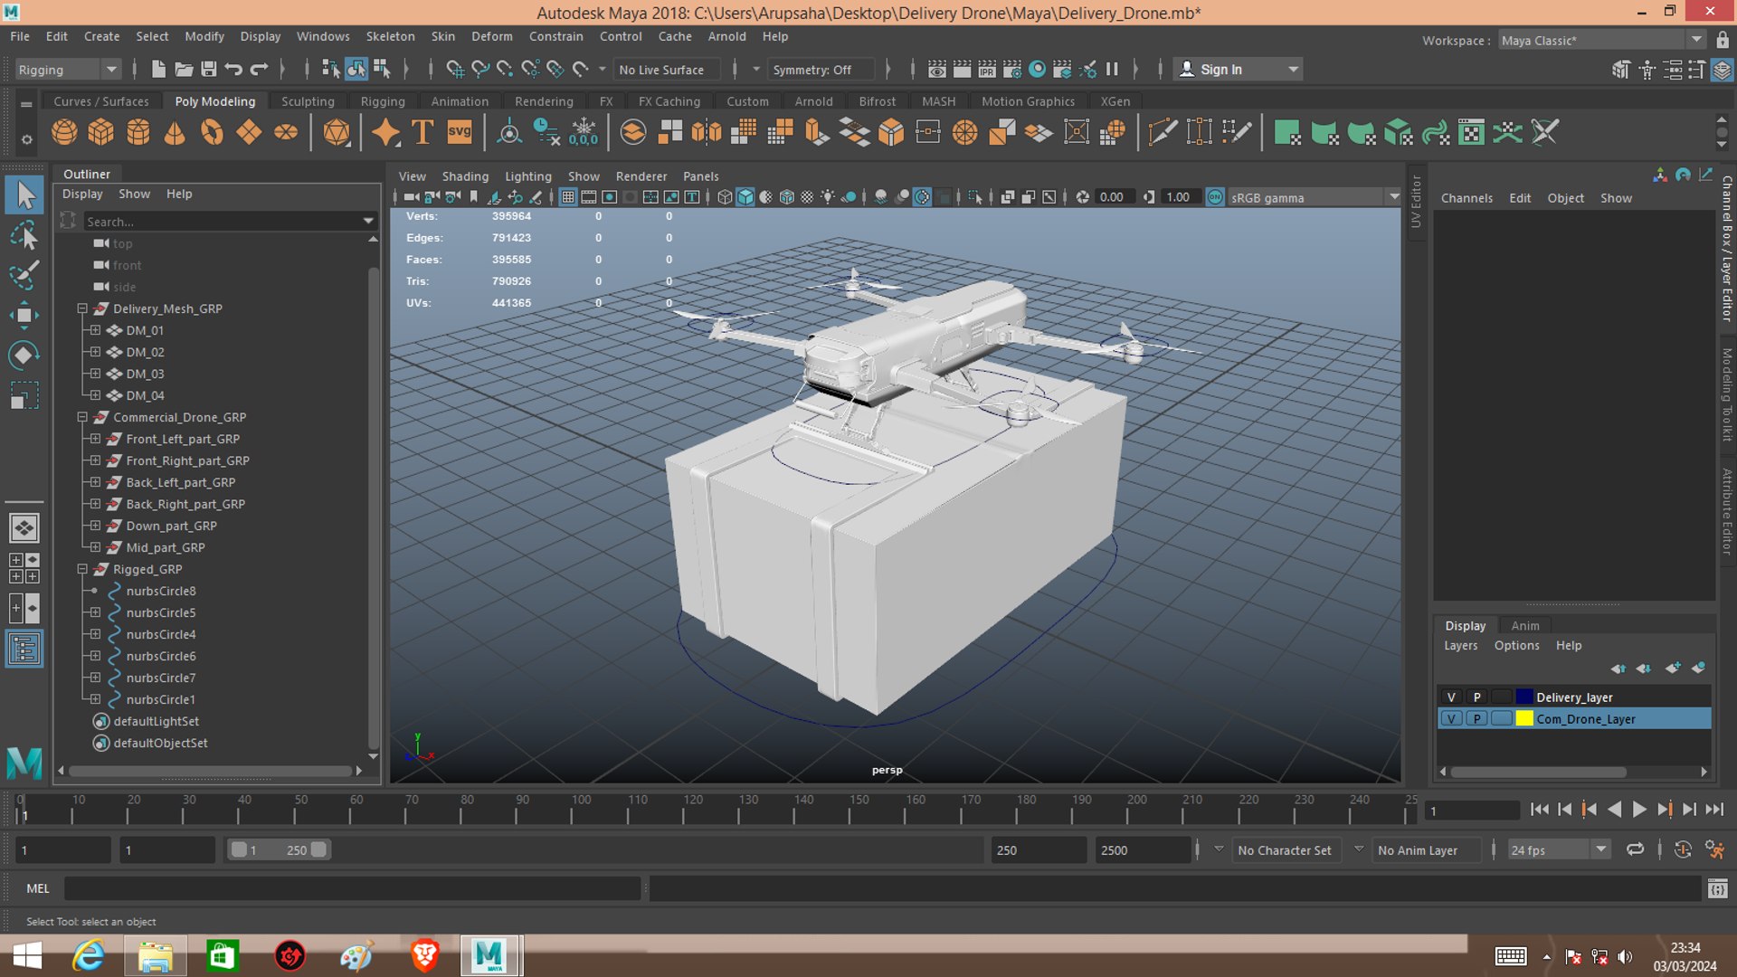Open the viewport Shading menu

pyautogui.click(x=465, y=176)
